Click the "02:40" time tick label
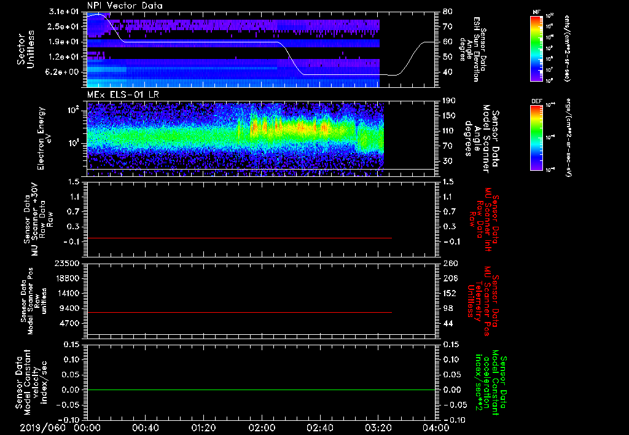Image resolution: width=629 pixels, height=435 pixels. [x=319, y=428]
